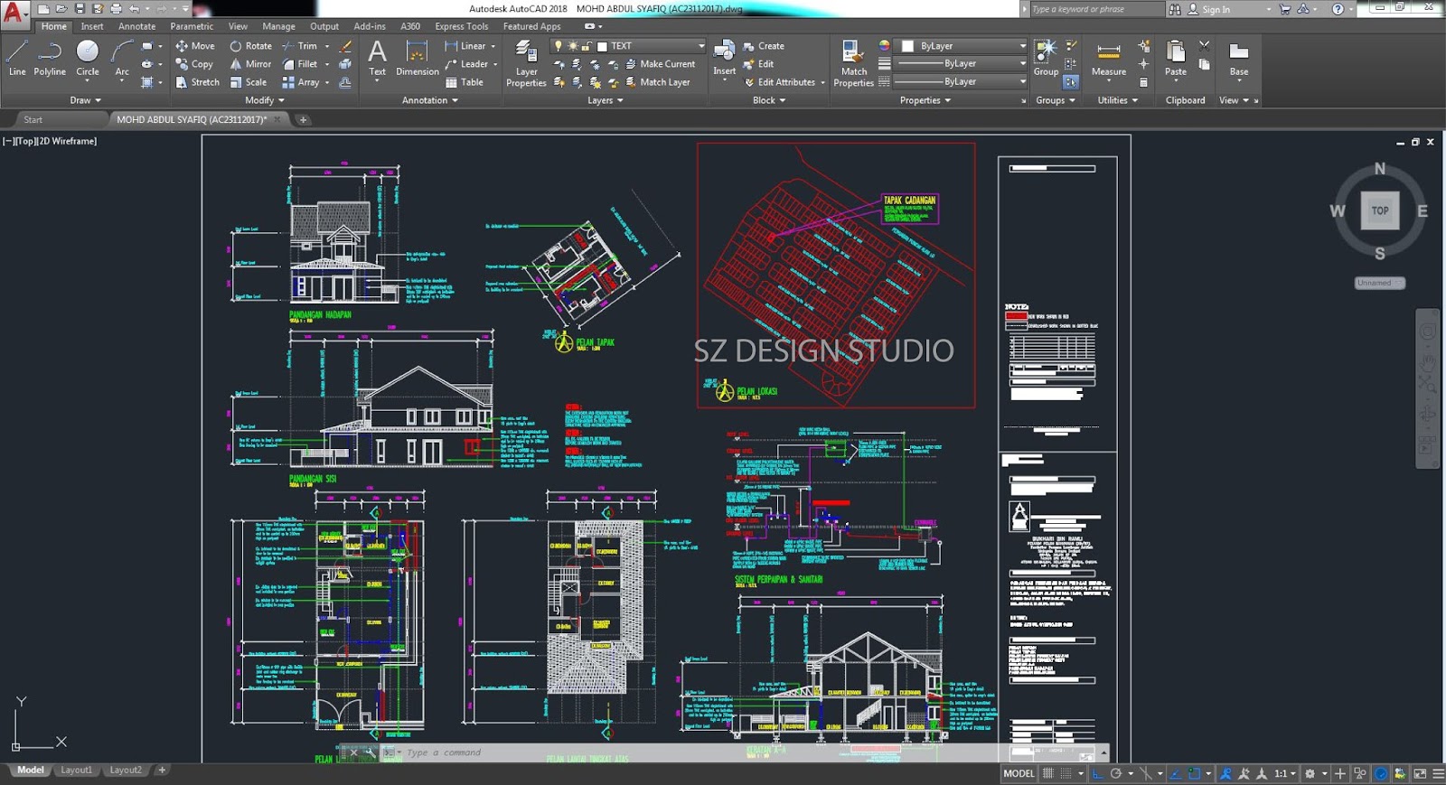The width and height of the screenshot is (1446, 785).
Task: Select the Fillet tool
Action: (300, 64)
